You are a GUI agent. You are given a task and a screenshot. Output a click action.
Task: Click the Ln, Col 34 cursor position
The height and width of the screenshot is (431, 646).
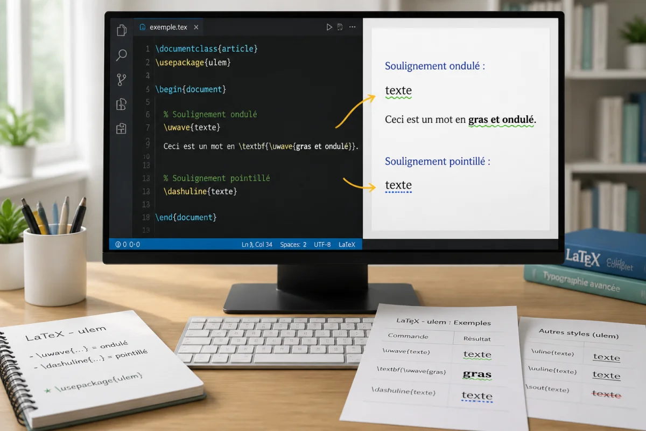click(257, 244)
